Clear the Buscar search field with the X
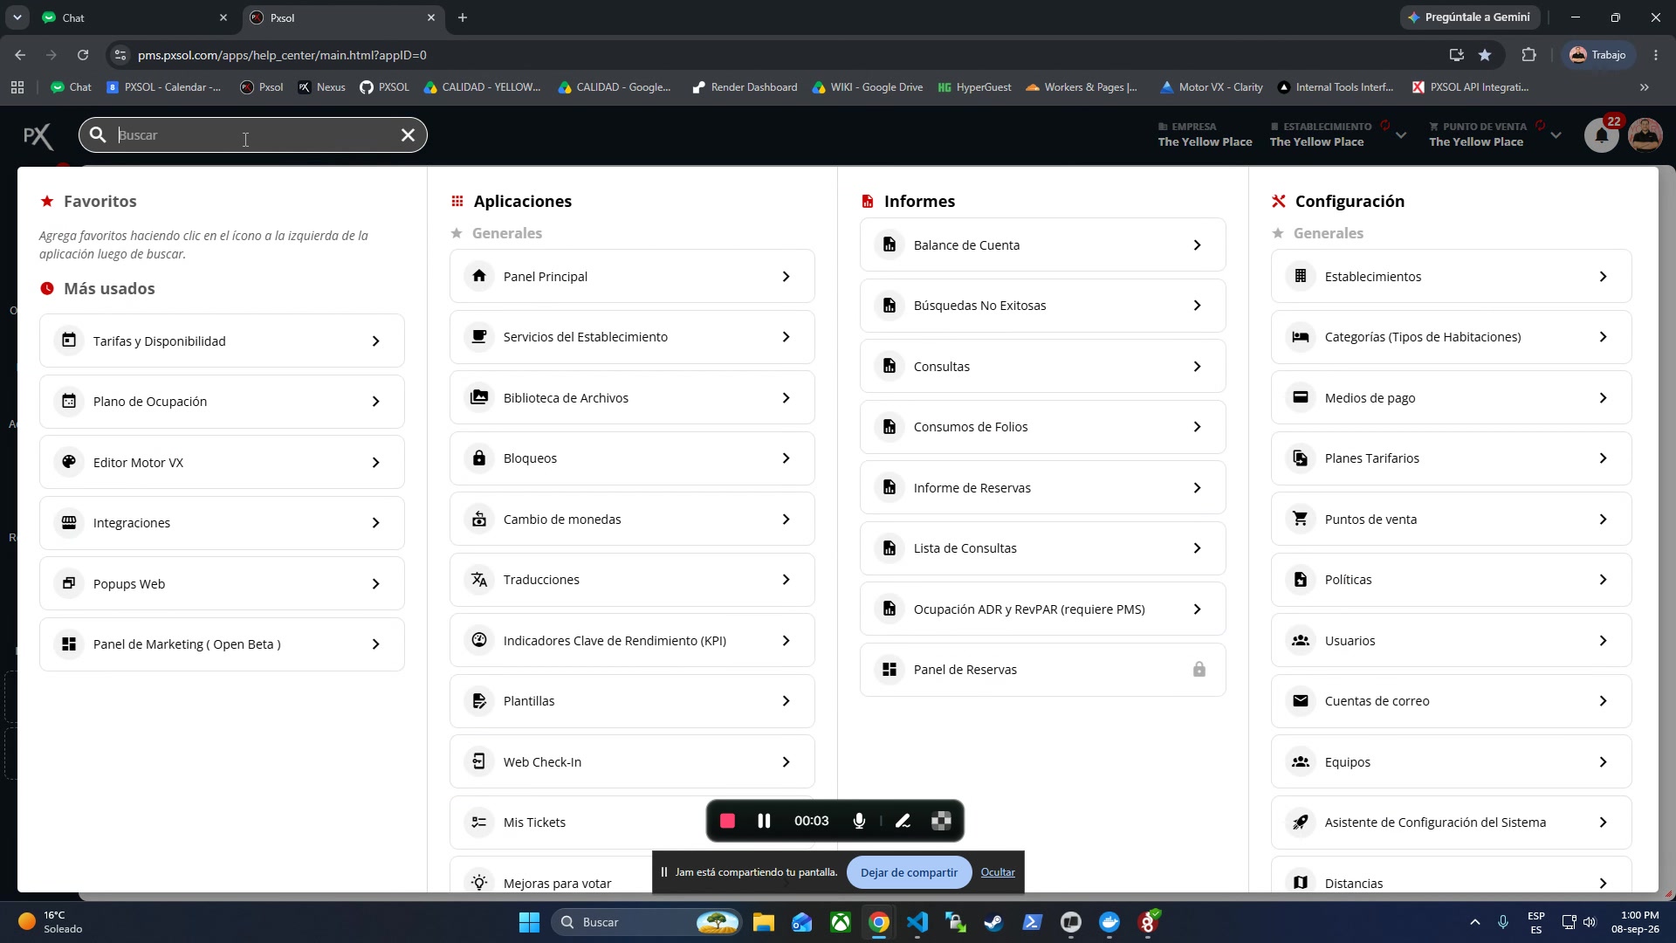 click(408, 134)
